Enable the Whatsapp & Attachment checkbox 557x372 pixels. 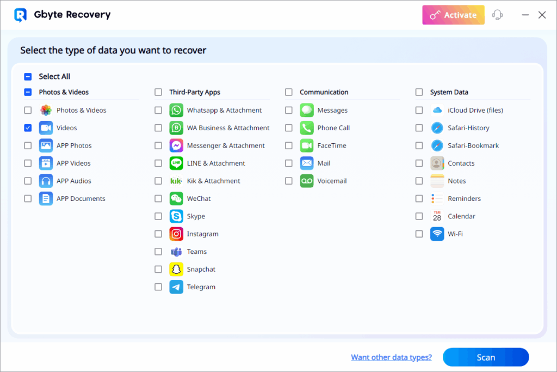coord(158,110)
